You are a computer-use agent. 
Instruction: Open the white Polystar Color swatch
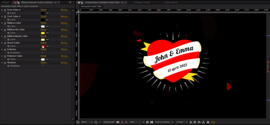click(x=43, y=59)
